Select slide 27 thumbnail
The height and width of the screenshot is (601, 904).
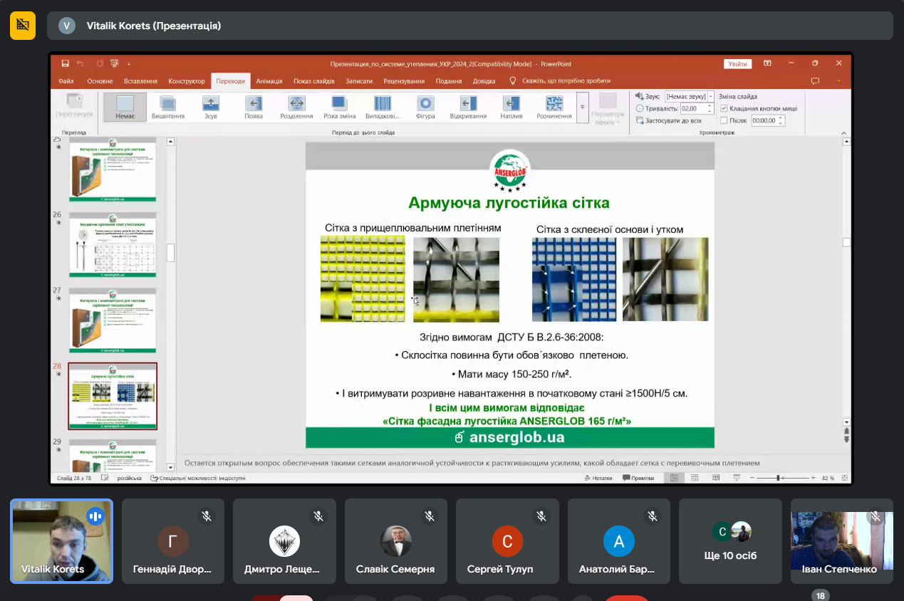pyautogui.click(x=113, y=321)
